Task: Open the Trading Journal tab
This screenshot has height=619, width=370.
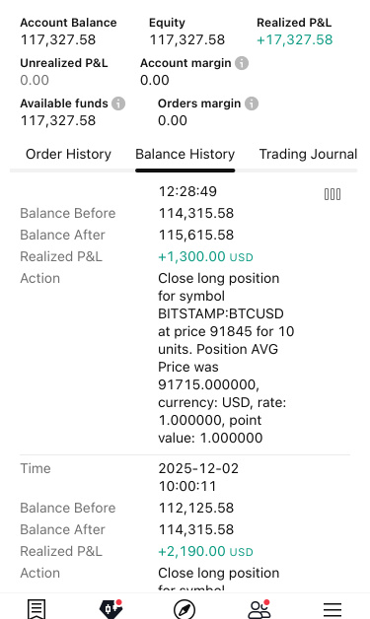Action: [x=308, y=154]
